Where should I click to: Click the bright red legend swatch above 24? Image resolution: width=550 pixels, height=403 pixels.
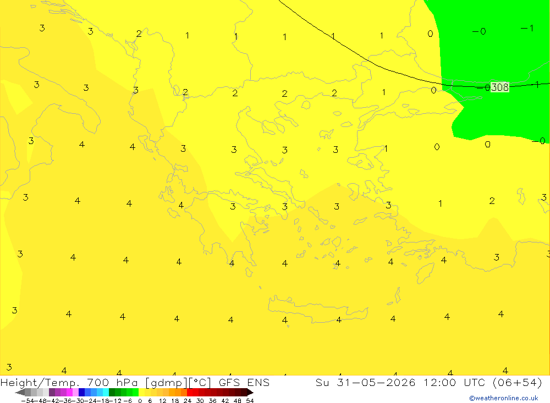tap(190, 392)
